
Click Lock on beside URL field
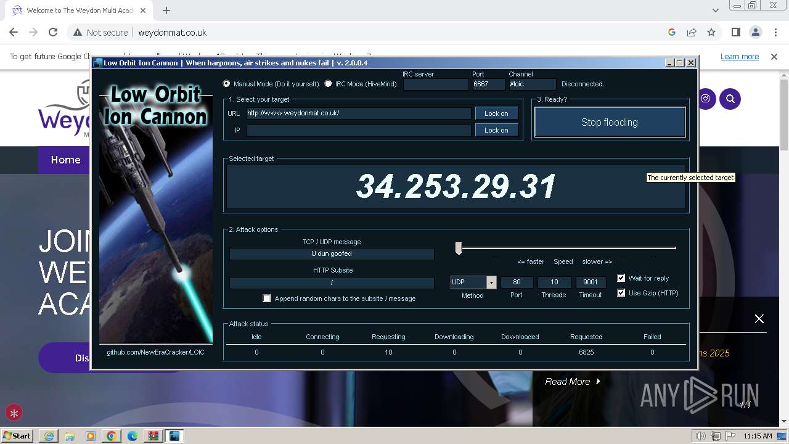(496, 113)
